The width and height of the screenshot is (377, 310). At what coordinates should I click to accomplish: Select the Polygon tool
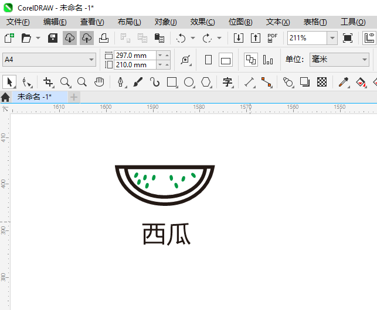(x=206, y=82)
